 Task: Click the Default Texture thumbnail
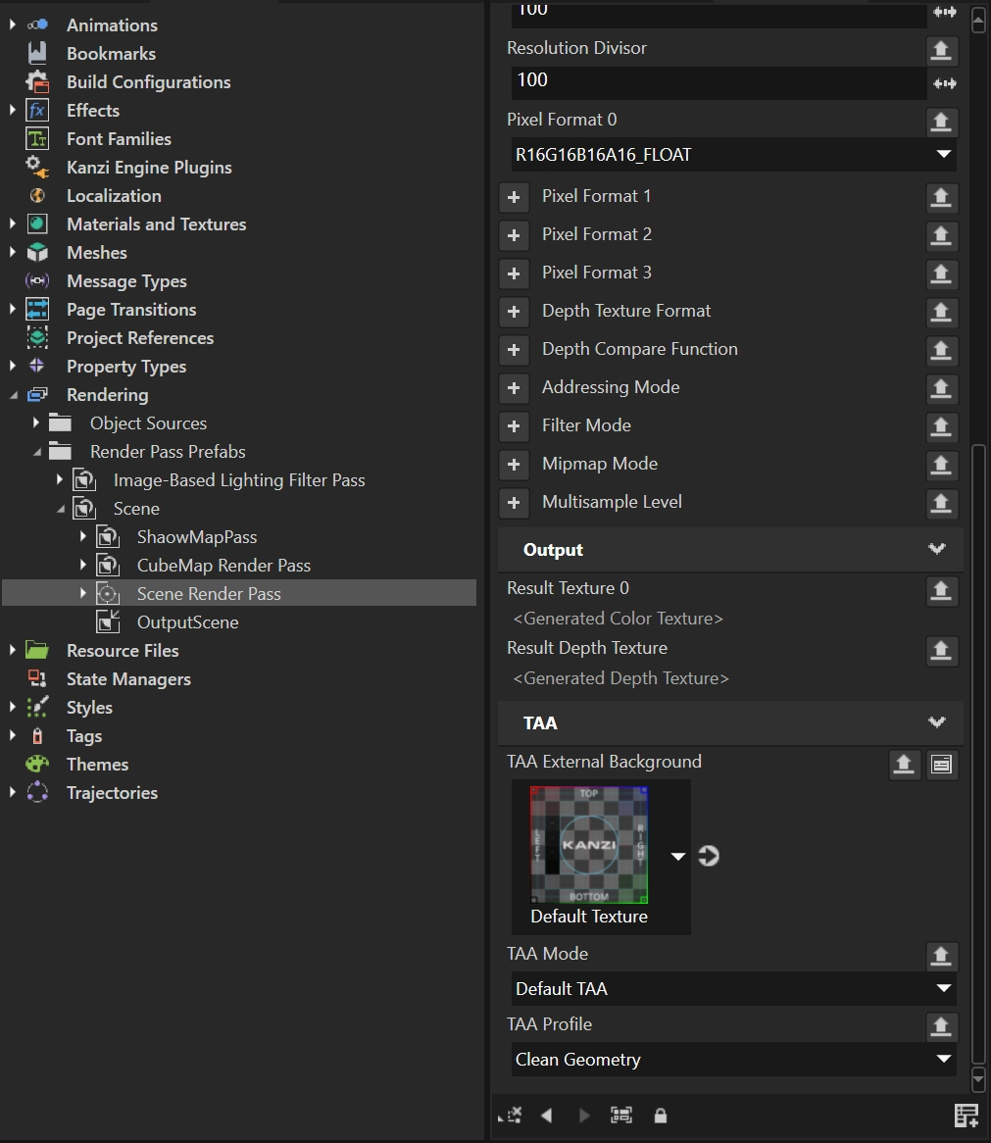pyautogui.click(x=589, y=845)
